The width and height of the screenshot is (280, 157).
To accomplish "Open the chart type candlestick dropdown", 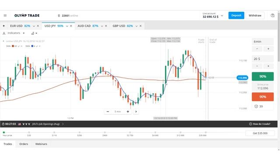I will 34,33.
